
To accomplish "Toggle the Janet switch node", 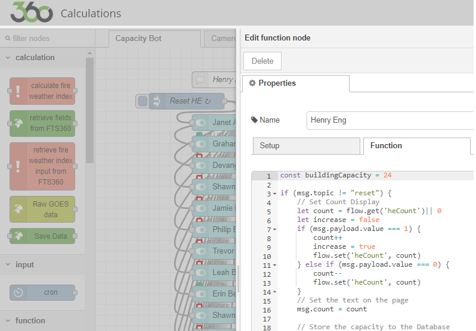I will pyautogui.click(x=200, y=123).
